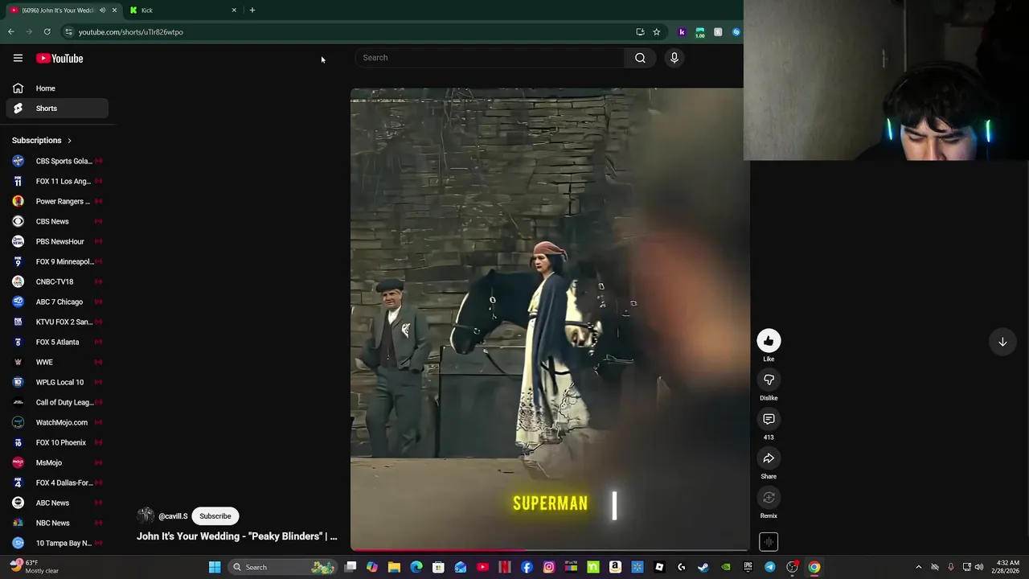The height and width of the screenshot is (579, 1029).
Task: Open the CNBC-TV18 subscription
Action: 57,281
